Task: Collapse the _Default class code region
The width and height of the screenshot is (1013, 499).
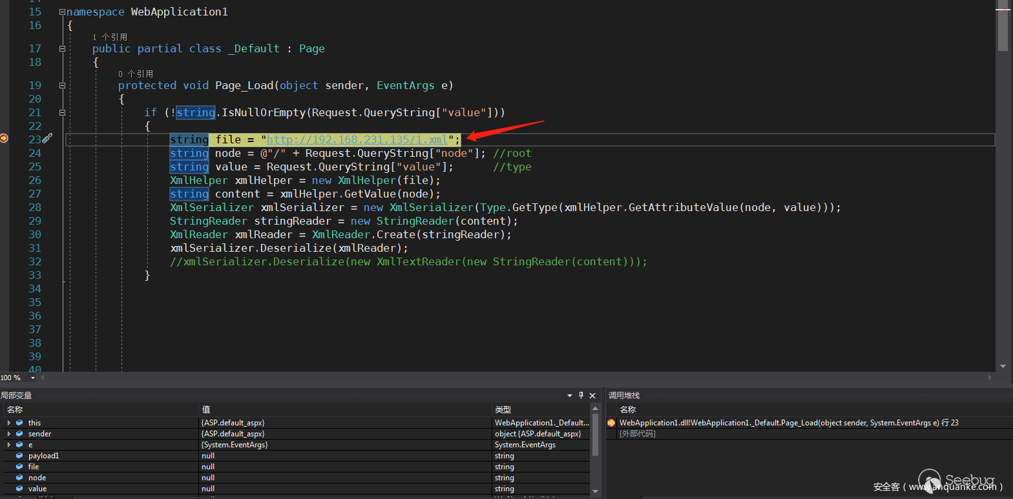Action: pos(62,48)
